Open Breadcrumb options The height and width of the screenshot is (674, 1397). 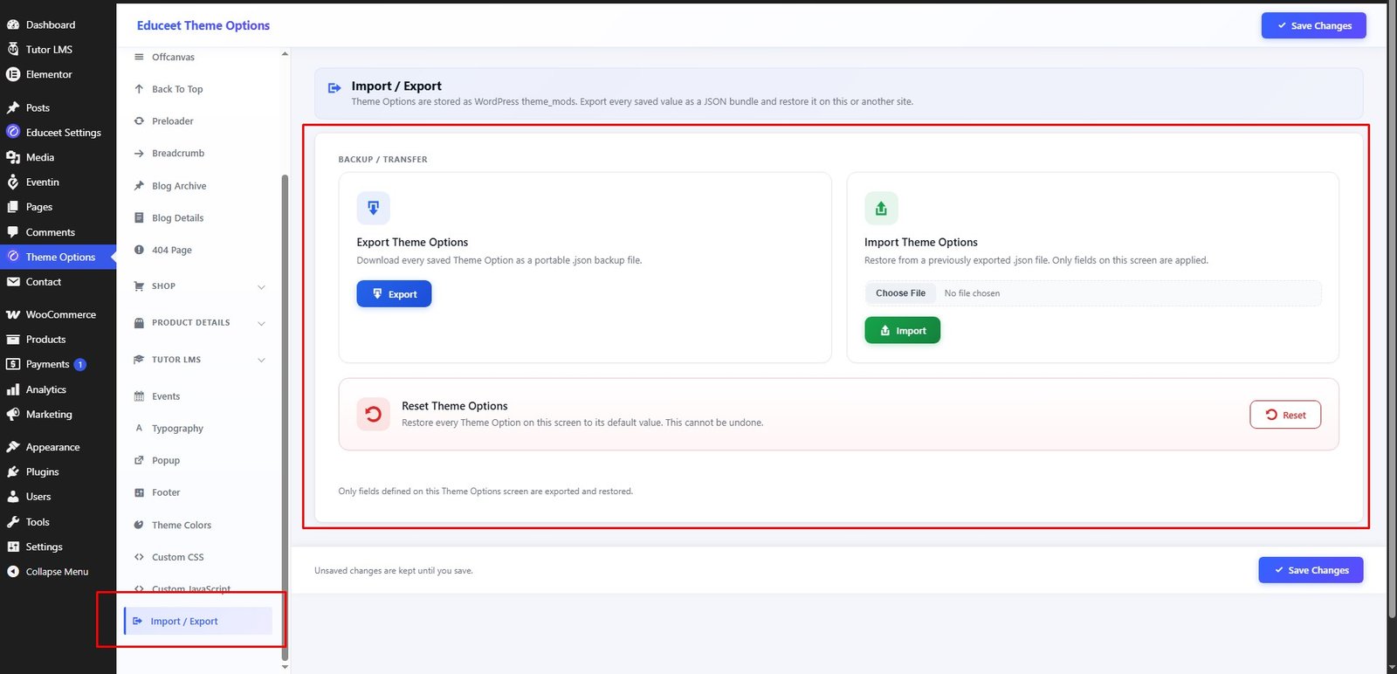tap(178, 153)
